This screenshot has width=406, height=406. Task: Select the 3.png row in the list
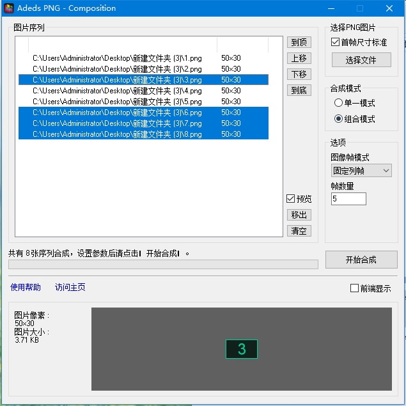coord(143,80)
